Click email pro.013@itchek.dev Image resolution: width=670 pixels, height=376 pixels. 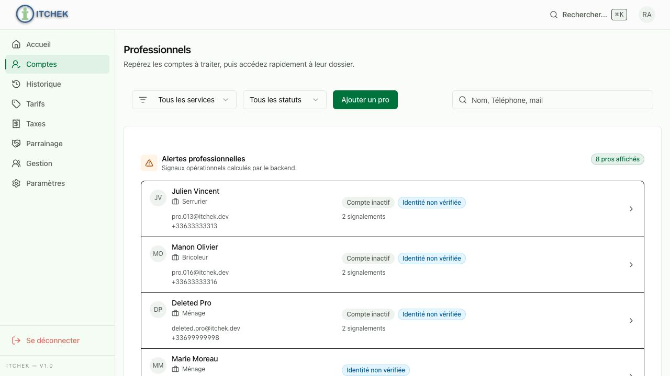pos(200,217)
